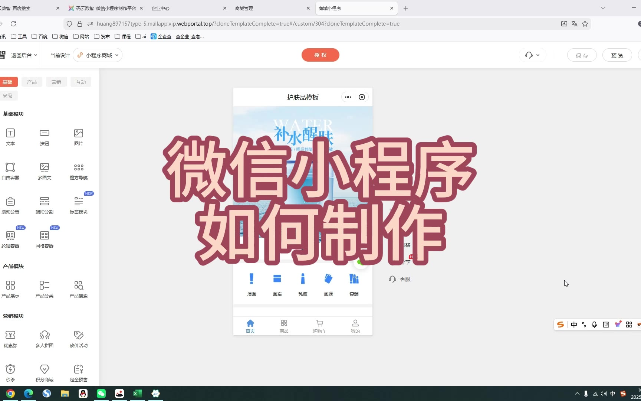
Task: Switch to the 营销 module tab
Action: click(56, 82)
